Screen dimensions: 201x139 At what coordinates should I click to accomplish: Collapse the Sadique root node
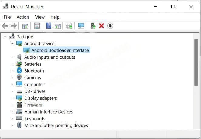pos(5,37)
